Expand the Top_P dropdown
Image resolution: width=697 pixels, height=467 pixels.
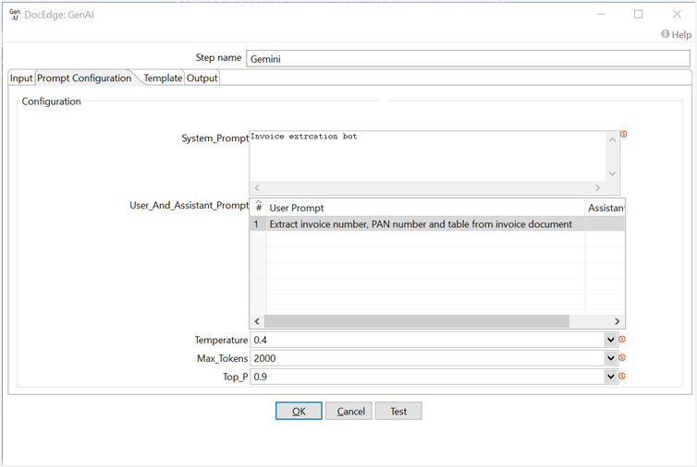point(610,377)
